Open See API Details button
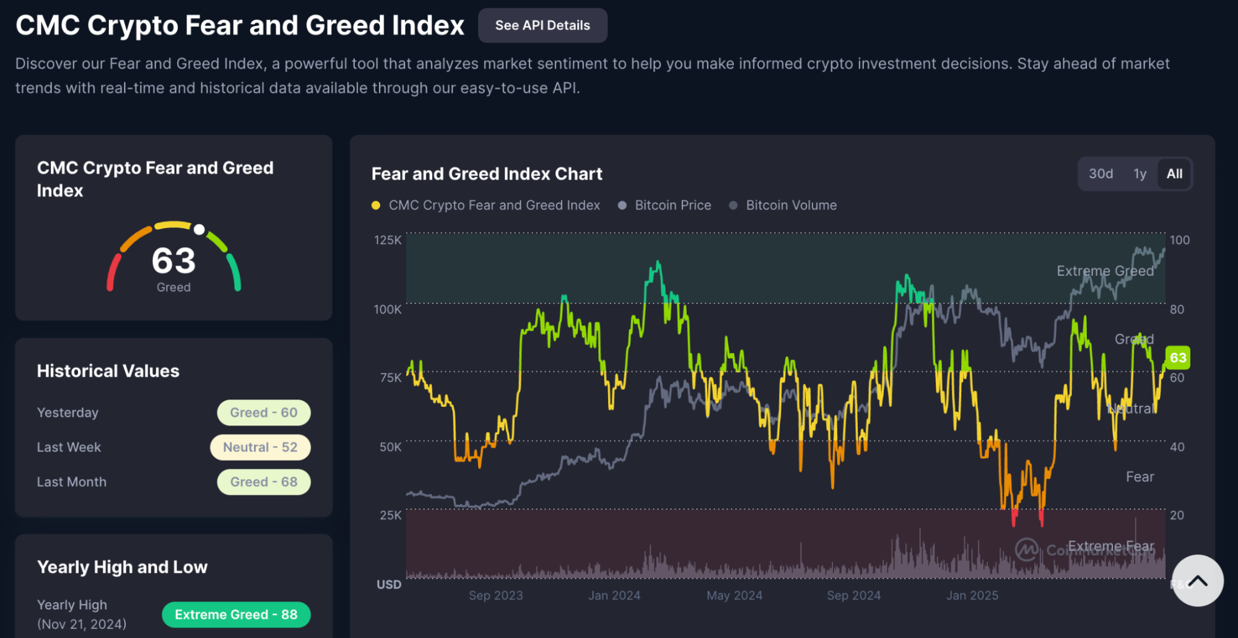This screenshot has width=1238, height=638. [543, 25]
